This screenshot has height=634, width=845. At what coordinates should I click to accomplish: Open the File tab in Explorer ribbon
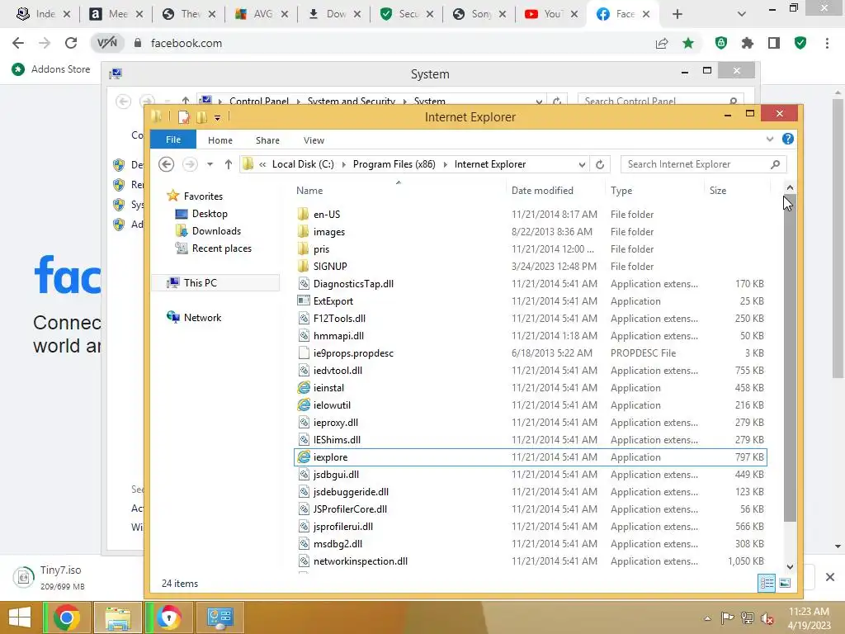tap(173, 140)
